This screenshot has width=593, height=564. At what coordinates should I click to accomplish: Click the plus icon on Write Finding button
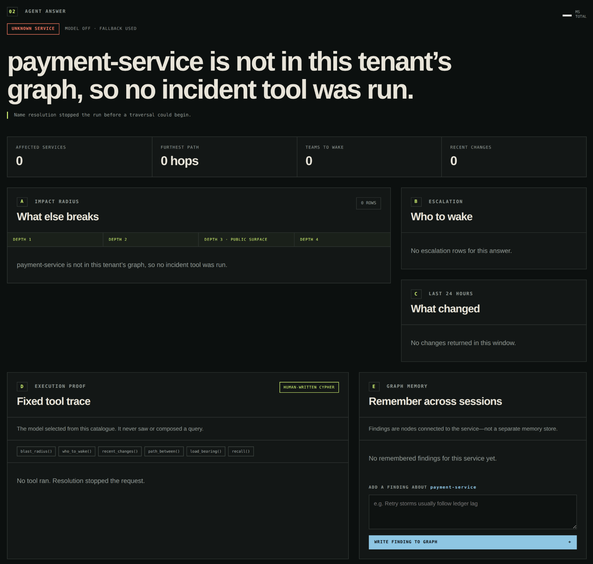[569, 542]
